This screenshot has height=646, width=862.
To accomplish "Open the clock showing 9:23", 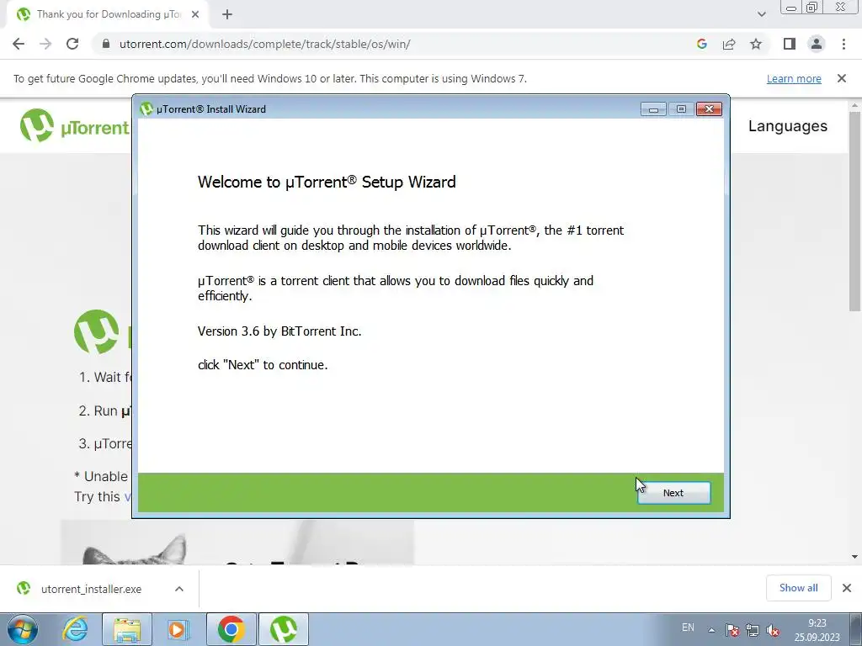I will click(x=817, y=630).
